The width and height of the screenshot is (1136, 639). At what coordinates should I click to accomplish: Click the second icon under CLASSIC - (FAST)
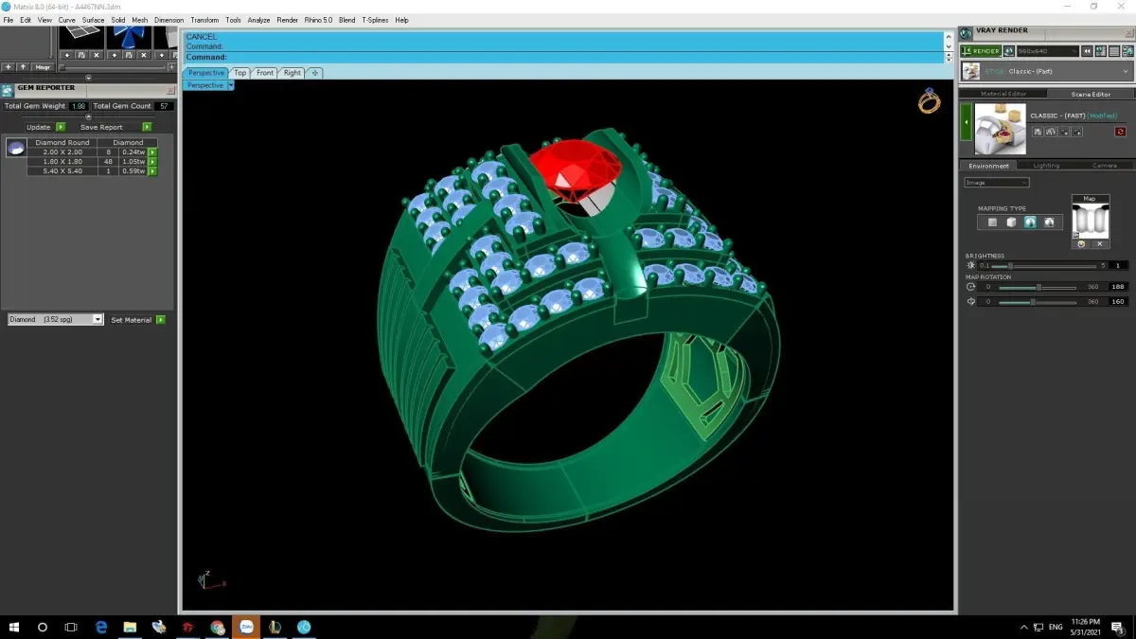1051,132
